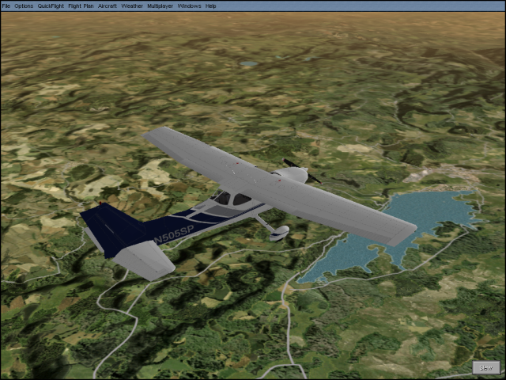Open the Help menu
The image size is (506, 380).
(x=211, y=6)
